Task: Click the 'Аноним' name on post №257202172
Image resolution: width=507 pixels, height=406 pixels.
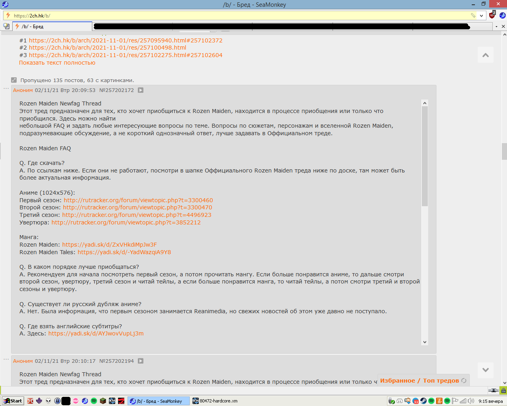Action: (x=23, y=90)
